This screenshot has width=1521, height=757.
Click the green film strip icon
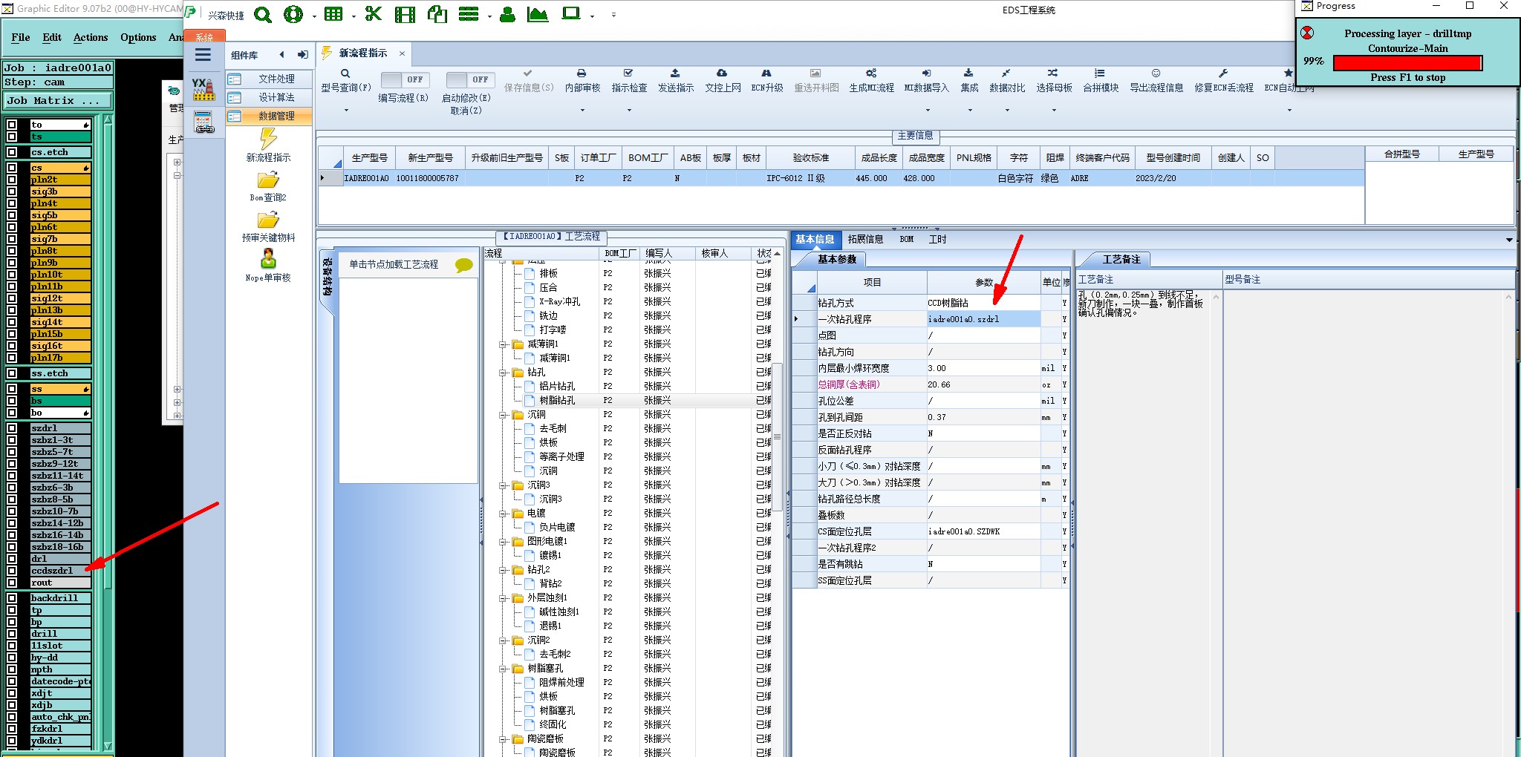pyautogui.click(x=405, y=14)
